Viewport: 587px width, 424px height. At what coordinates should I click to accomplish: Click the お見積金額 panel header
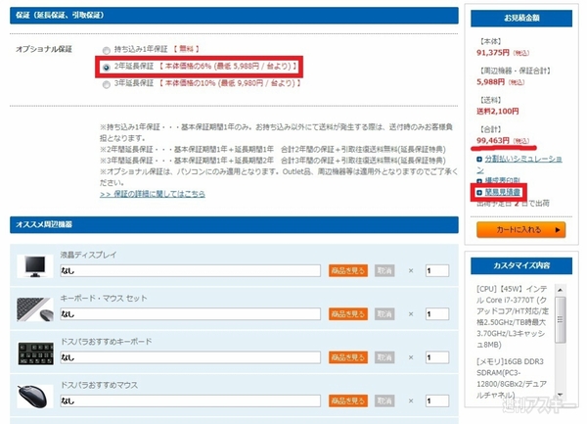(521, 18)
